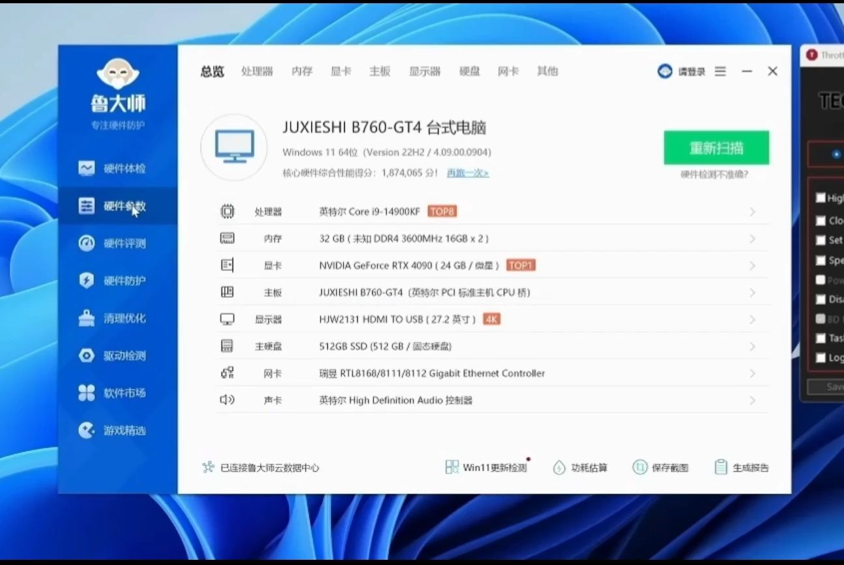Switch to the 显卡 top tab
Viewport: 844px width, 565px height.
(340, 72)
